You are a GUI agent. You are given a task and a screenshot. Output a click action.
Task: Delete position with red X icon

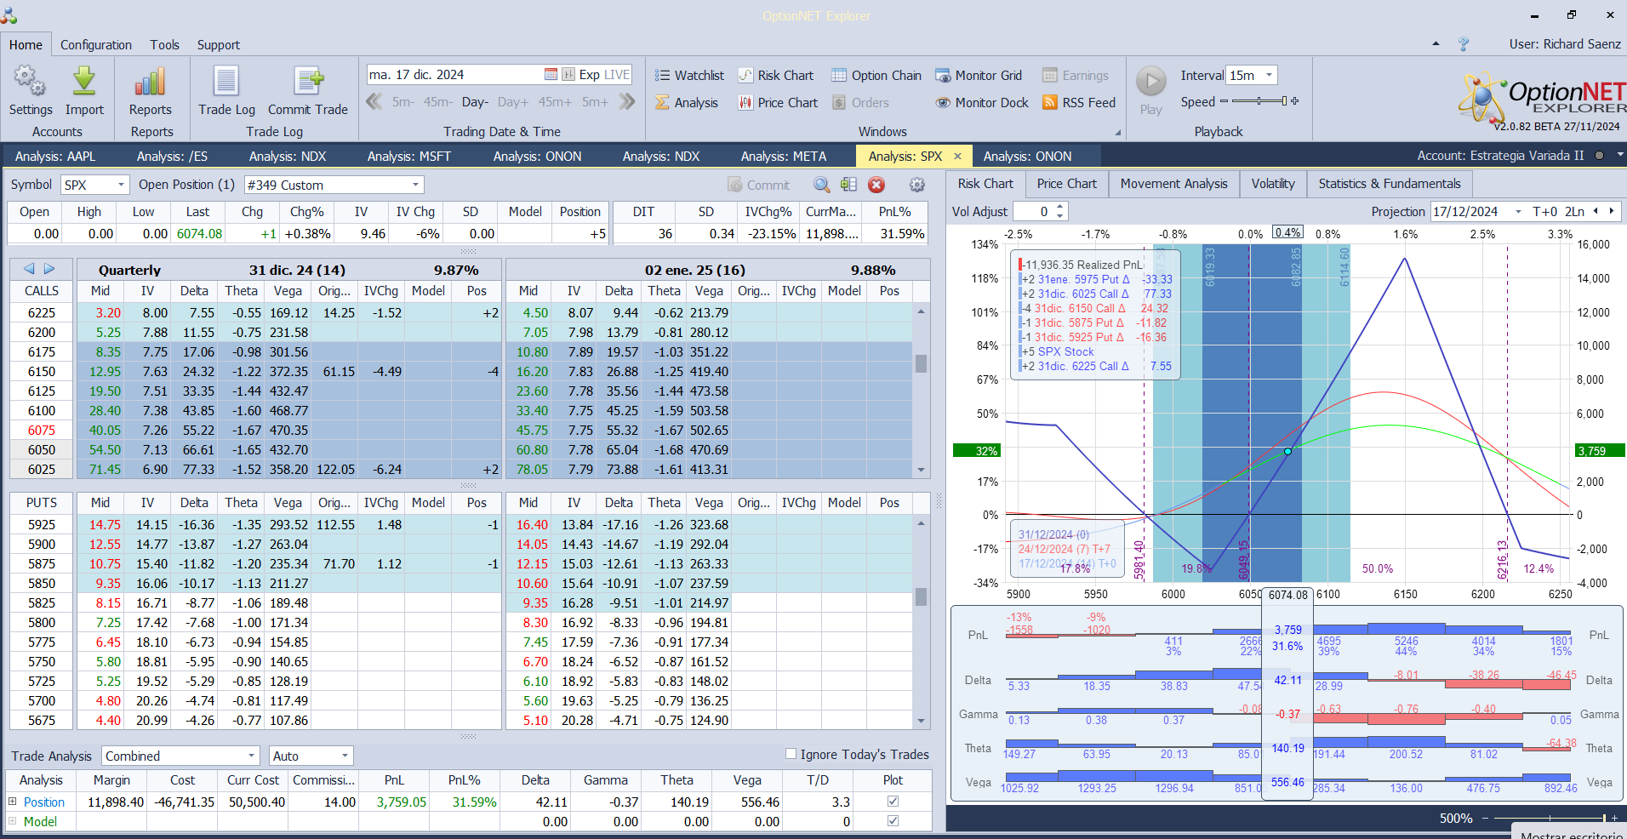tap(876, 185)
